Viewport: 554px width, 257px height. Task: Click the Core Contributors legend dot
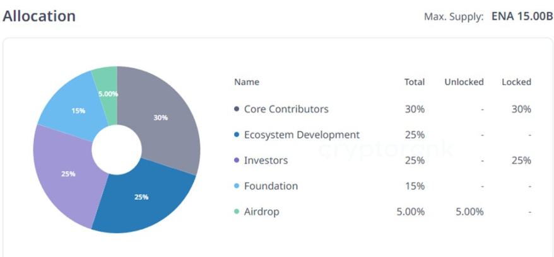click(237, 109)
